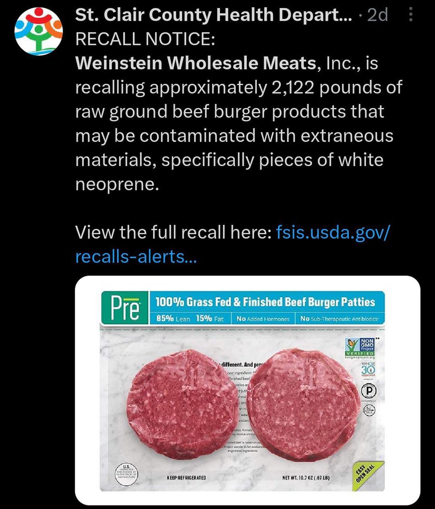The width and height of the screenshot is (435, 509).
Task: Click the RECALL NOTICE heading text
Action: click(145, 39)
